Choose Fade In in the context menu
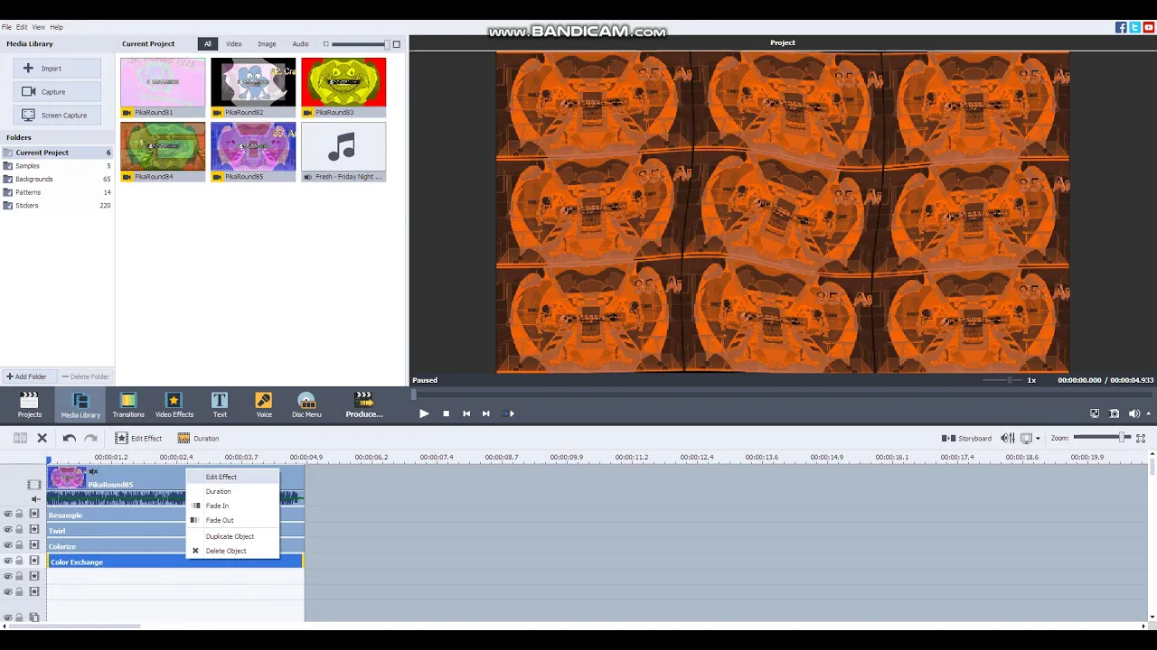Viewport: 1157px width, 650px height. (x=233, y=506)
